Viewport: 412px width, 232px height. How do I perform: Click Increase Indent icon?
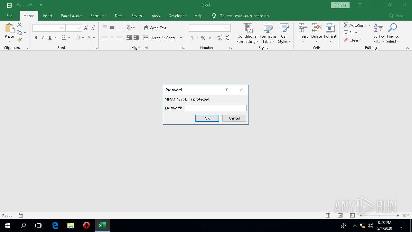click(x=136, y=38)
